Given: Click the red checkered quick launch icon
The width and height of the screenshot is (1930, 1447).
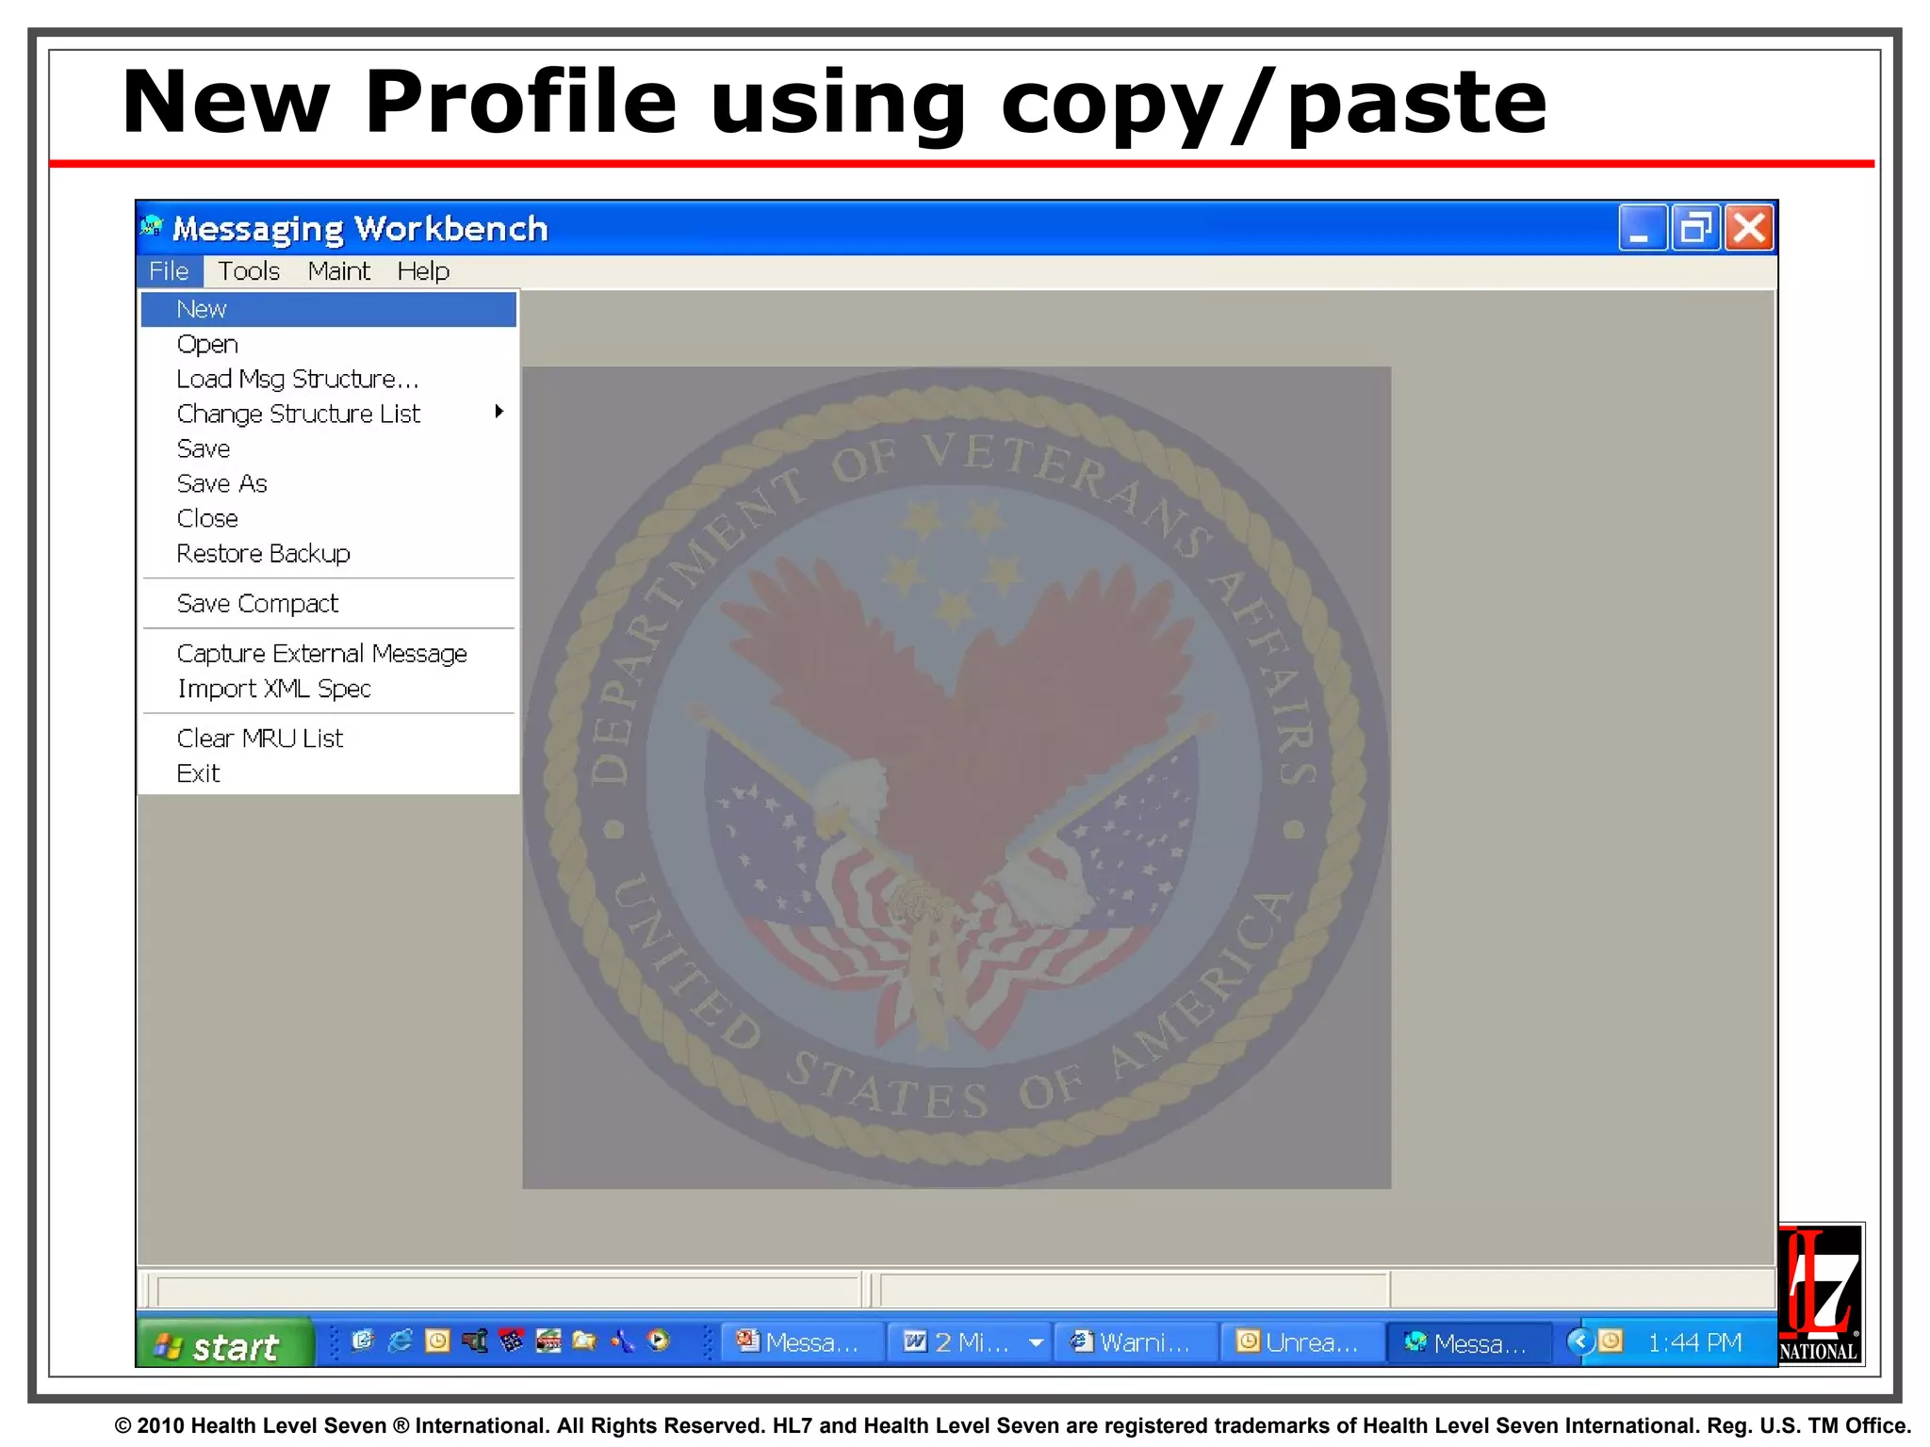Looking at the screenshot, I should 511,1341.
